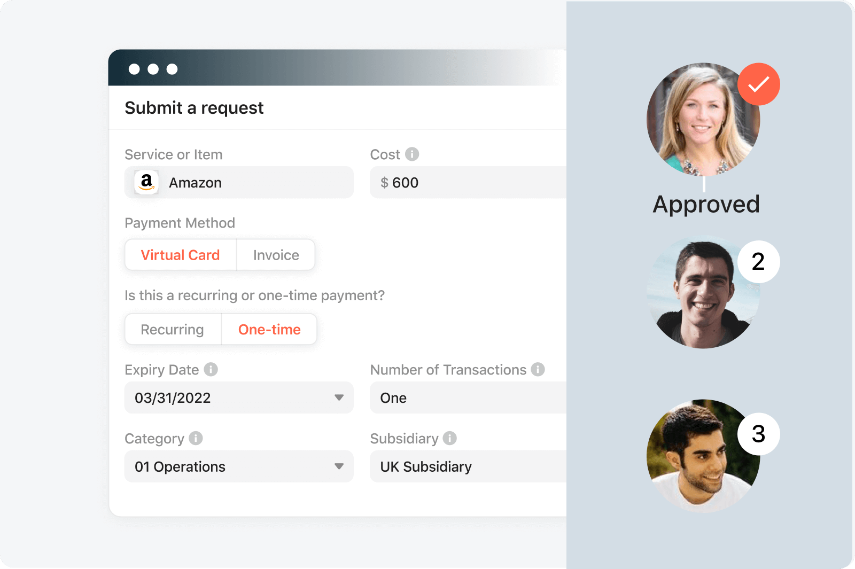
Task: Click the Subsidiary info icon
Action: point(450,438)
